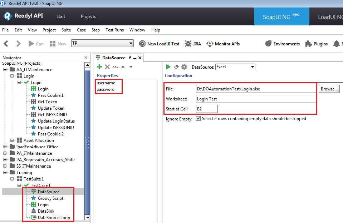Click the Ready! API logo

(x=23, y=16)
